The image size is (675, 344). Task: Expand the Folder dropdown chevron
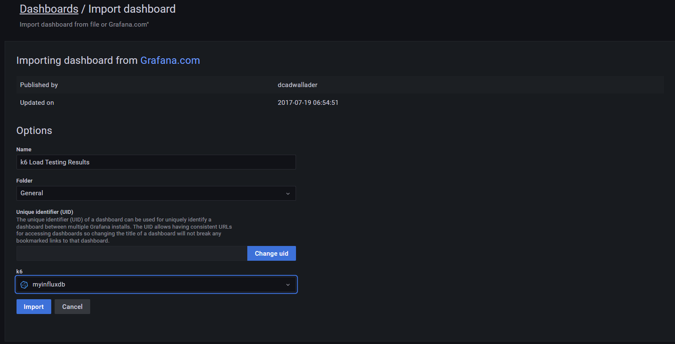point(288,194)
